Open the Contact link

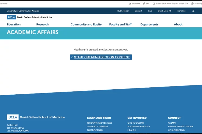pos(138,11)
